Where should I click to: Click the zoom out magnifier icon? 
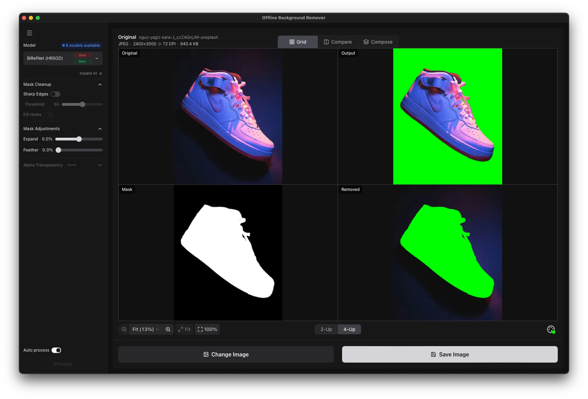[x=124, y=329]
